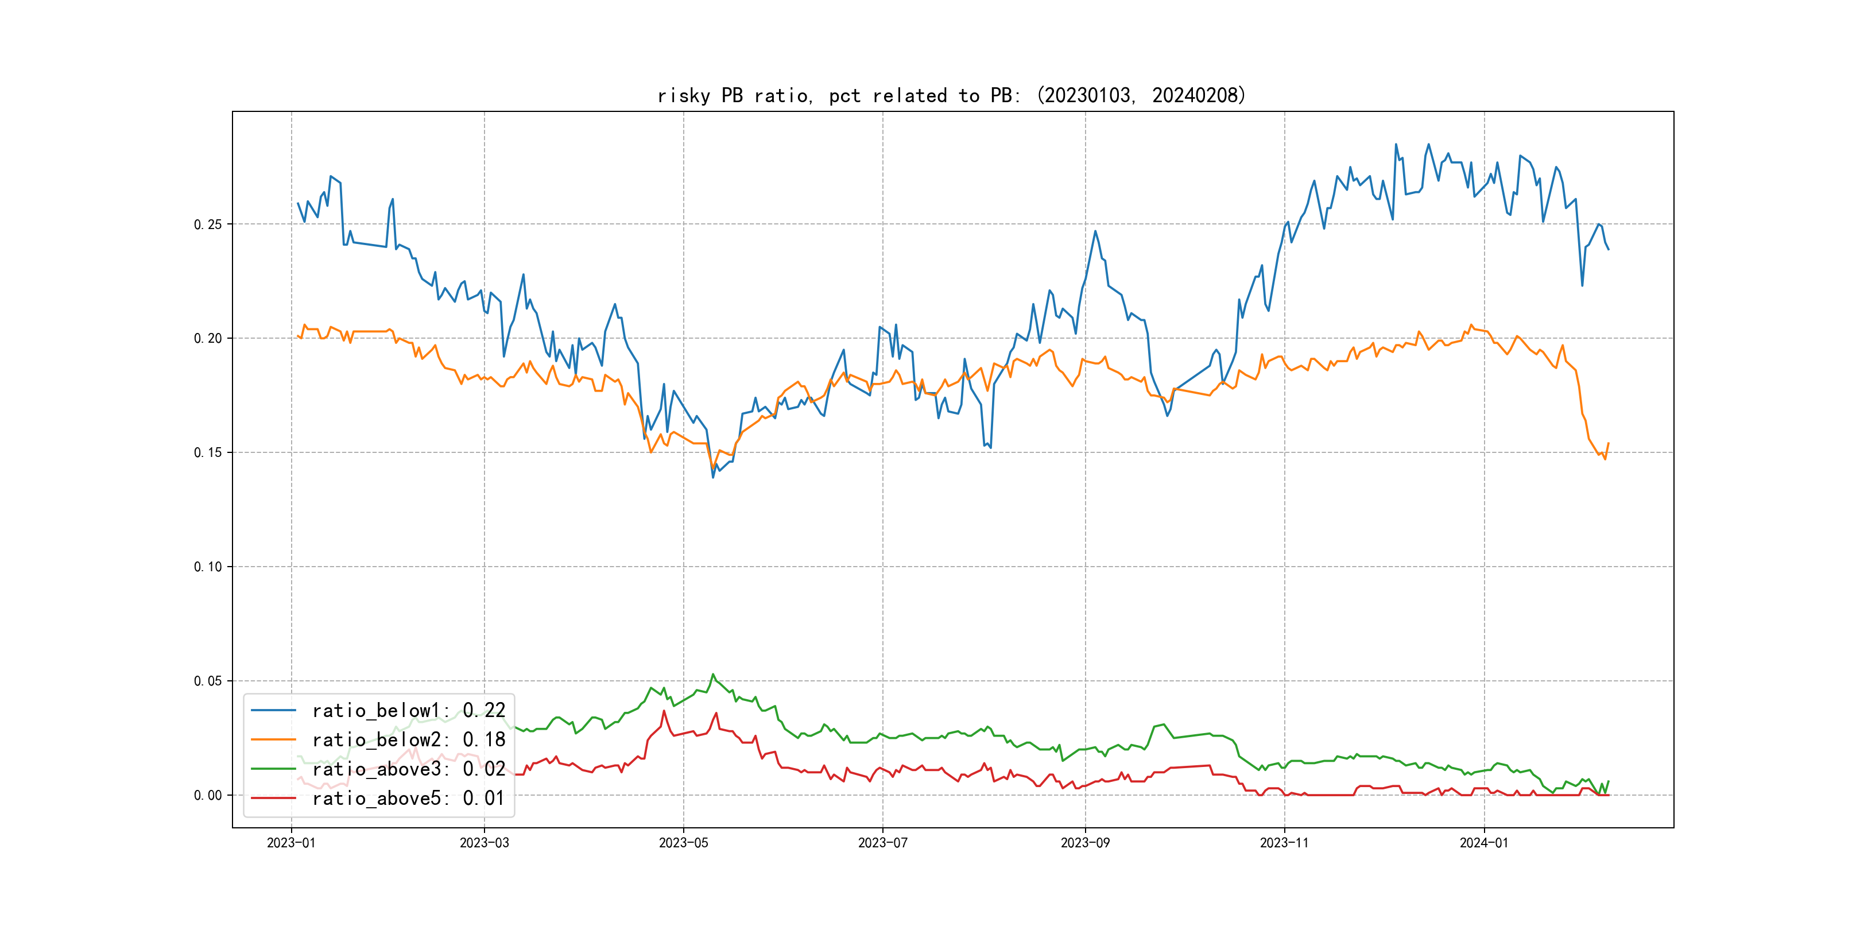Click the orange ratio_below2 legend line swatch
The image size is (1860, 930).
[273, 739]
